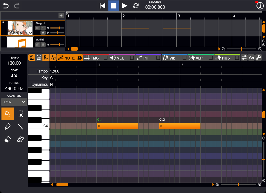Open the wrench settings icon
The image size is (266, 193).
coord(259,57)
